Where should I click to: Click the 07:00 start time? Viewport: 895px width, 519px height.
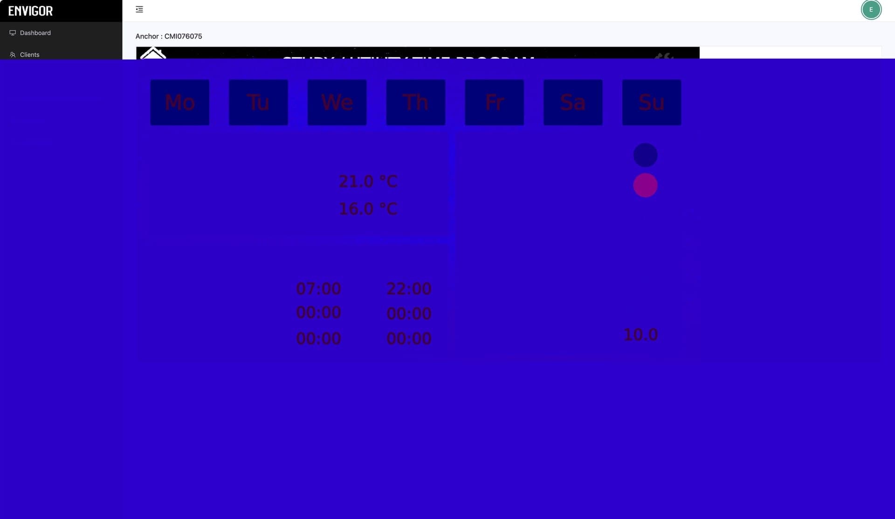(319, 289)
